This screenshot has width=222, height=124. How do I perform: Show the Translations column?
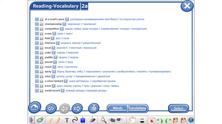[137, 108]
